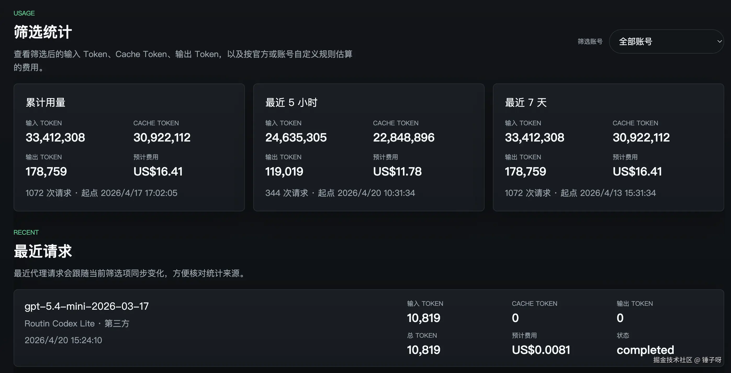This screenshot has height=373, width=731.
Task: Click the 筛选统计 page title
Action: (43, 32)
